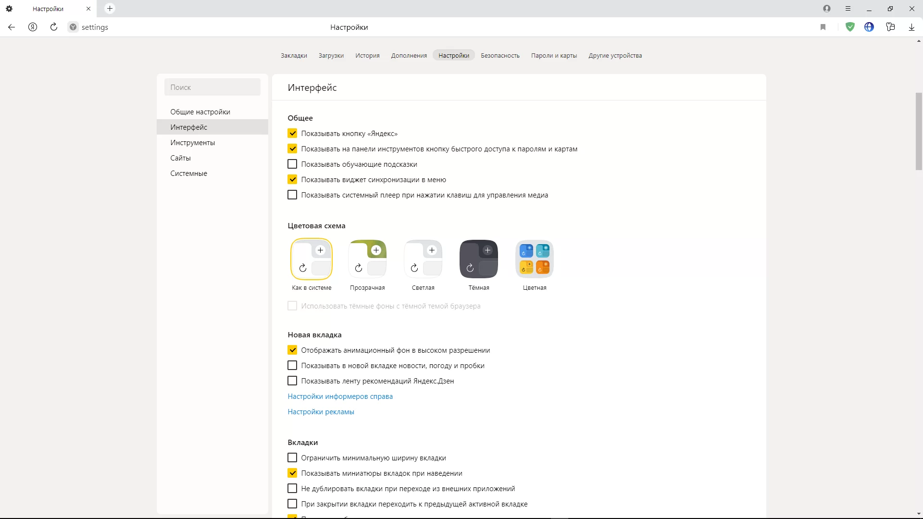The image size is (923, 519).
Task: Open Сайты in settings sidebar
Action: [212, 158]
